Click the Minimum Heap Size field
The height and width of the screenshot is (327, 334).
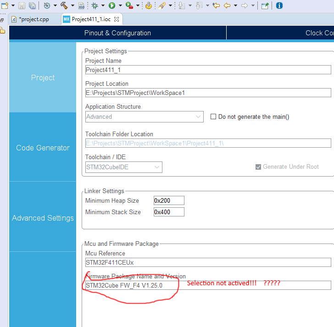(169, 200)
